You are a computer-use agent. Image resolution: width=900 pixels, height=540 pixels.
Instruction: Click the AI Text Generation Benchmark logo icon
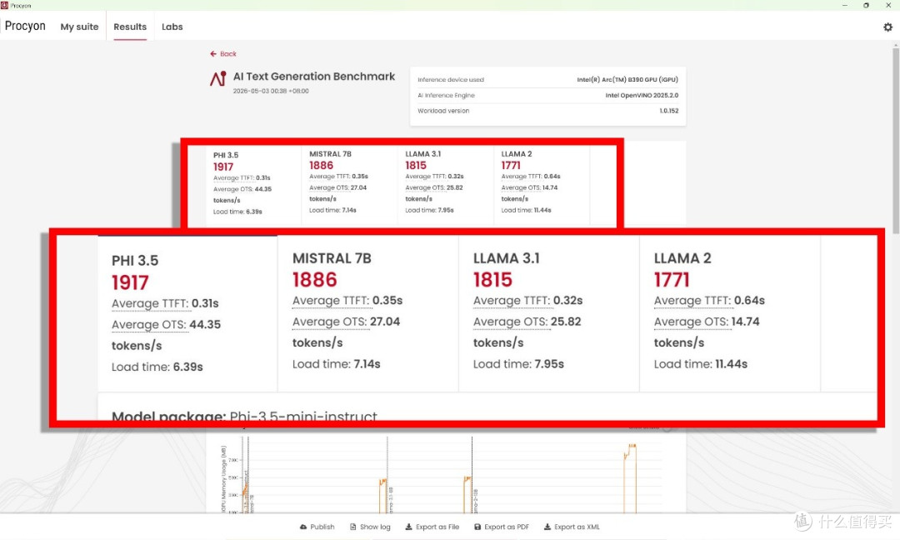point(218,78)
